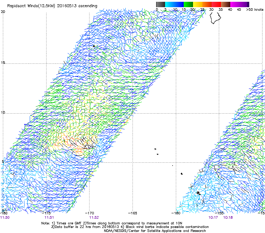
Task: Click the title "Rapidscat Winds(12.5KM) 20160513 ascending"
Action: 52,6
